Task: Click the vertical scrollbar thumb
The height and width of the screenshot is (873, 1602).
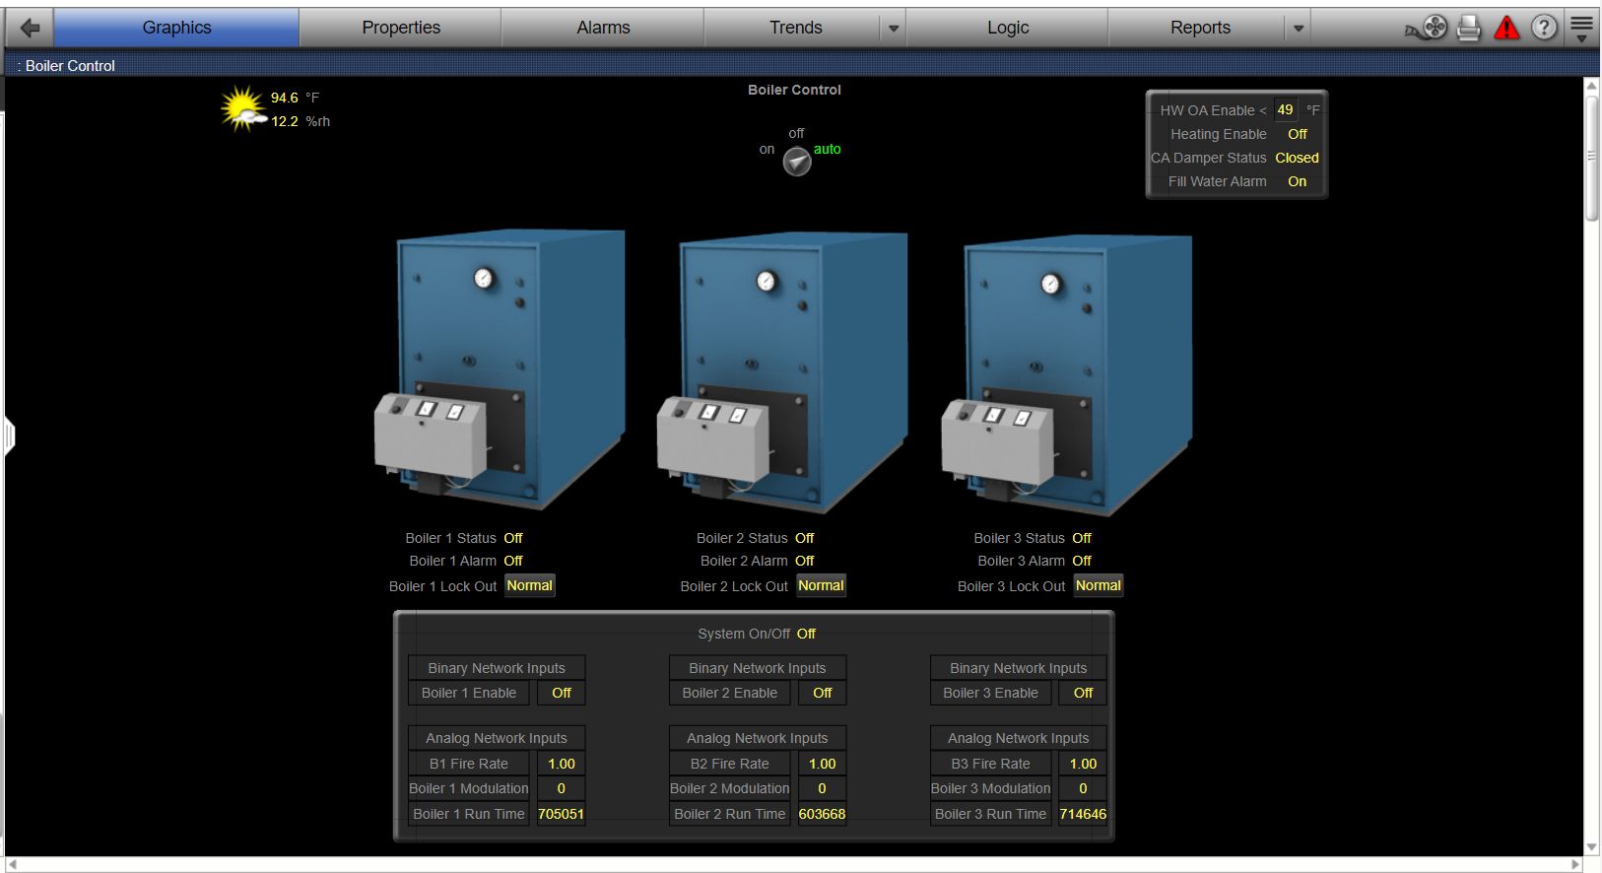Action: point(1591,158)
